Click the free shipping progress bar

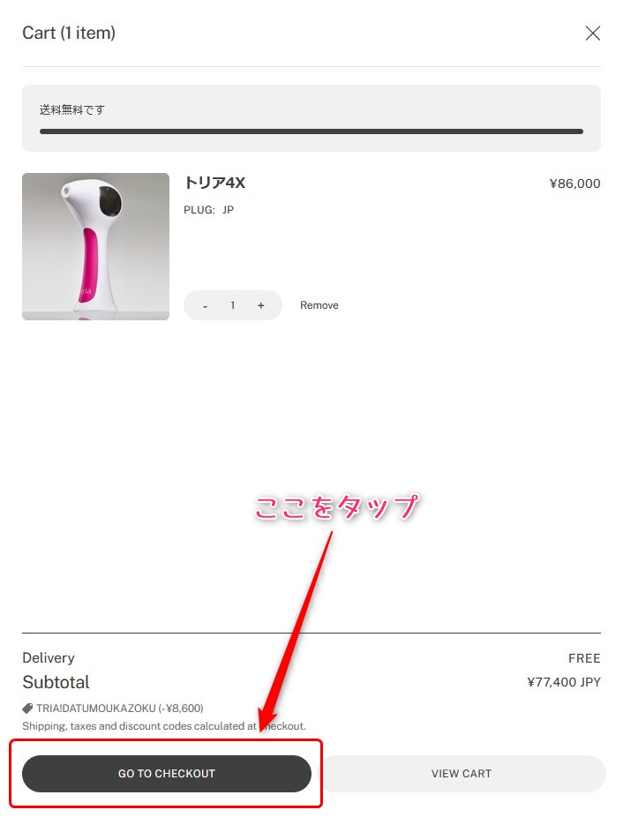(311, 131)
